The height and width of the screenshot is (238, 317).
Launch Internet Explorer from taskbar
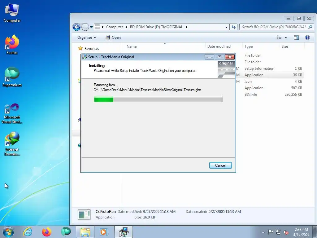point(28,232)
